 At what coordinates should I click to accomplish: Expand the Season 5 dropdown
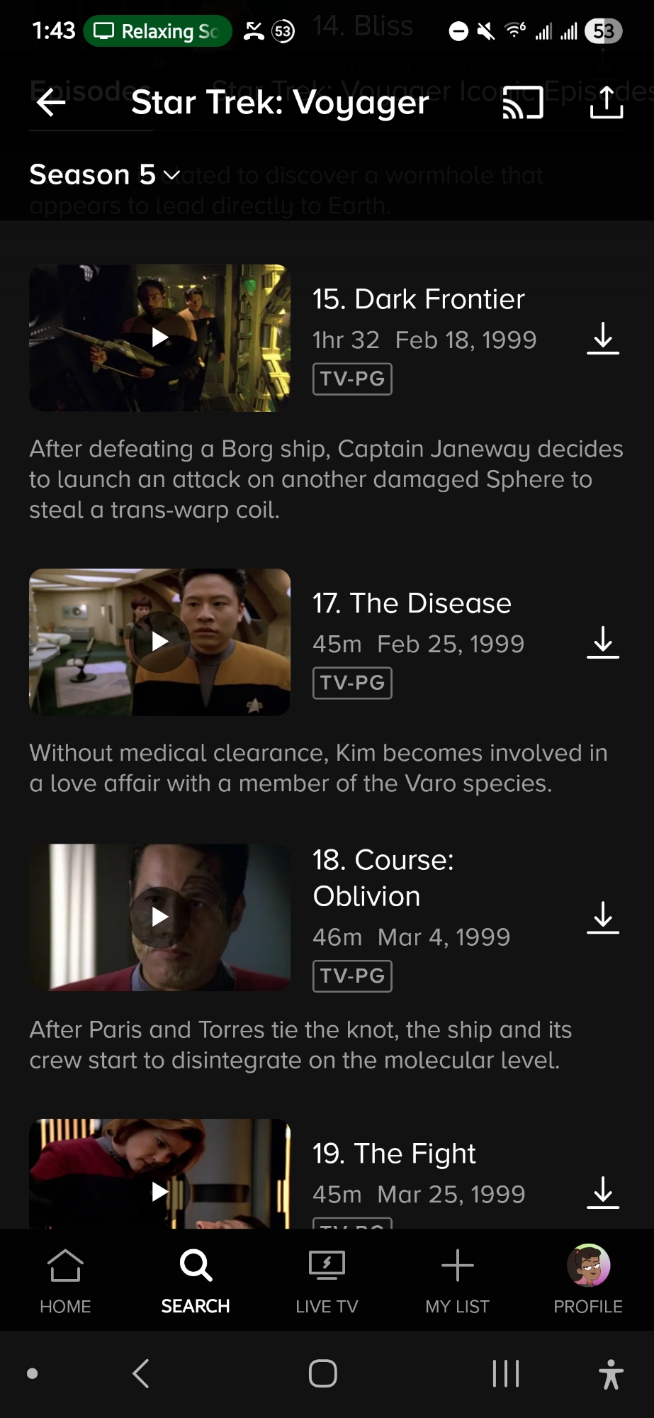pyautogui.click(x=105, y=174)
